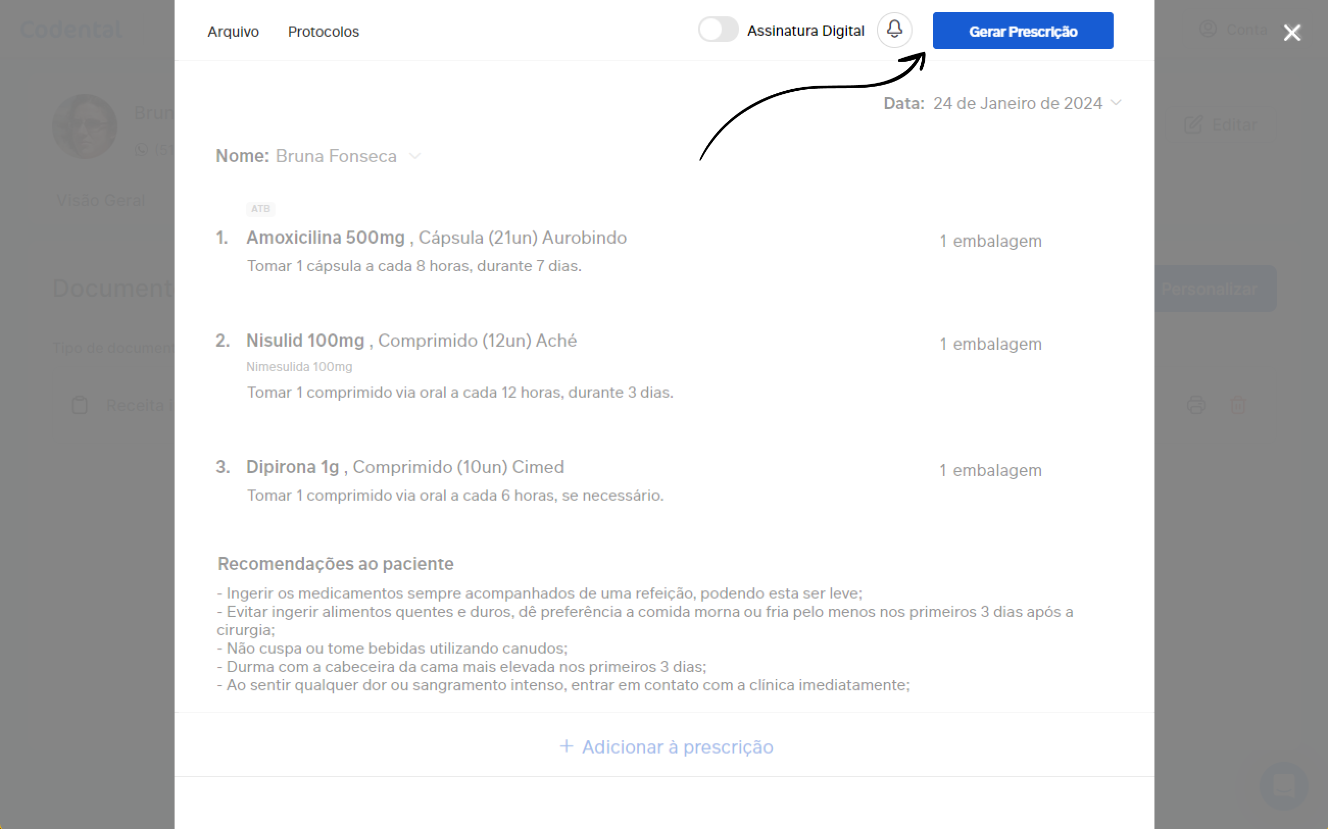Open the chat bubble widget
Viewport: 1328px width, 829px height.
pyautogui.click(x=1284, y=786)
